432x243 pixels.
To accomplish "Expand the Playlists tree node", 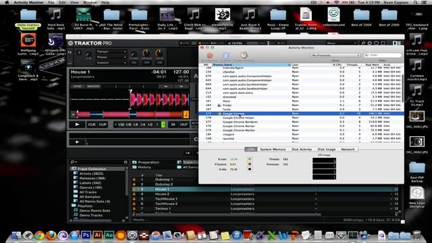I will 74,206.
